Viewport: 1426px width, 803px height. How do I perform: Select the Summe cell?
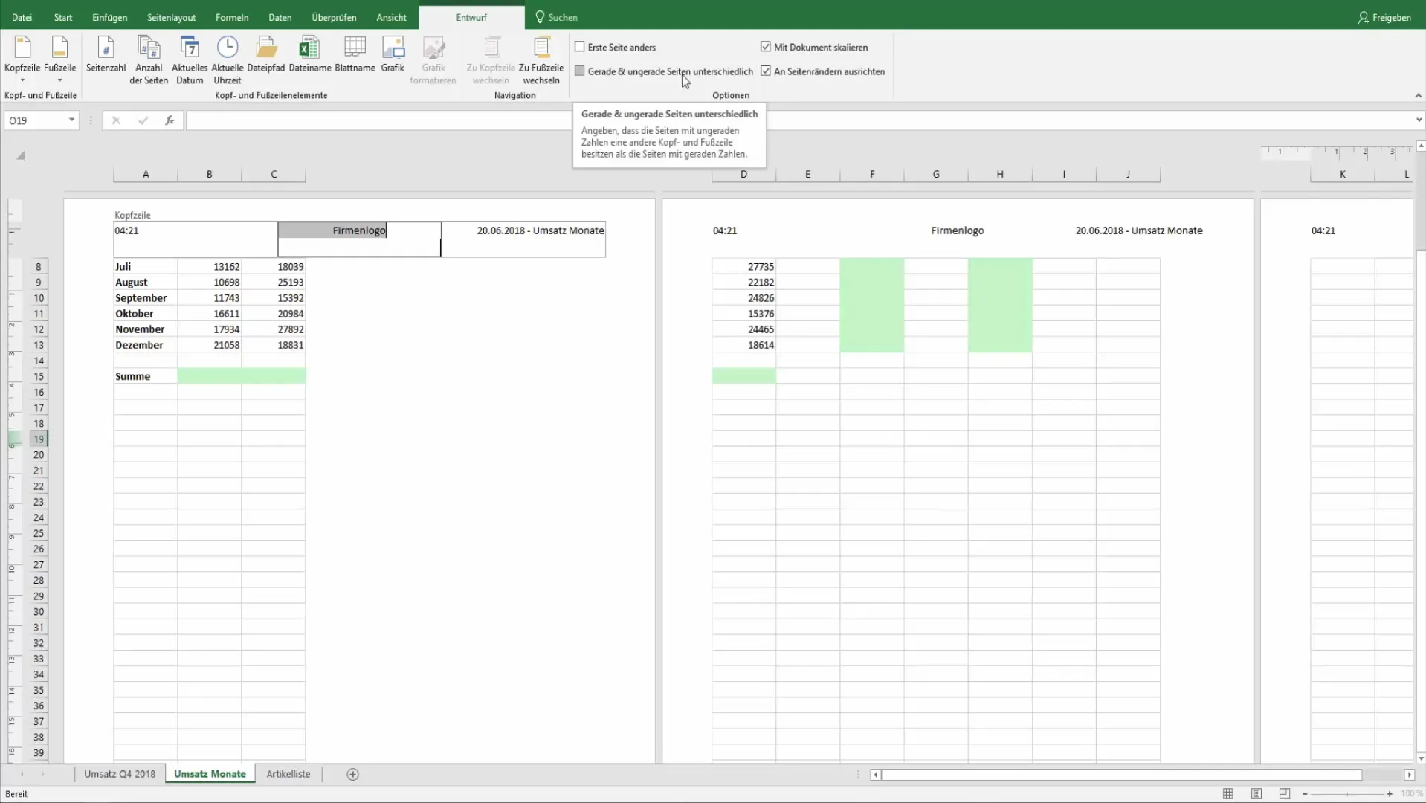[146, 376]
